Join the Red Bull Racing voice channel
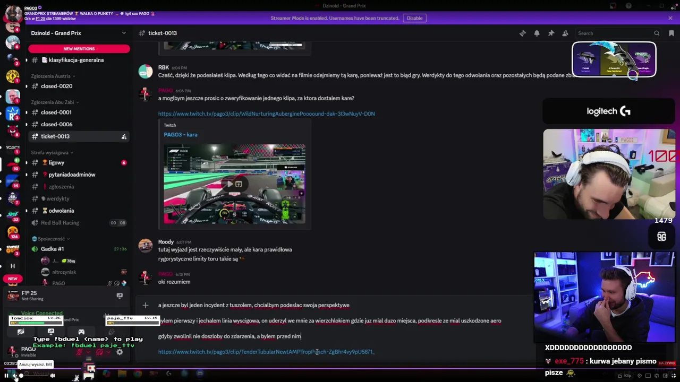 pyautogui.click(x=79, y=223)
